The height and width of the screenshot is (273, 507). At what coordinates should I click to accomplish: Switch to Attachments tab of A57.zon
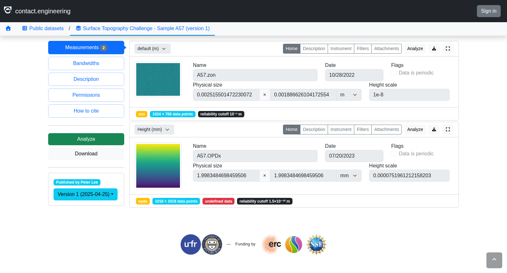[x=387, y=49]
